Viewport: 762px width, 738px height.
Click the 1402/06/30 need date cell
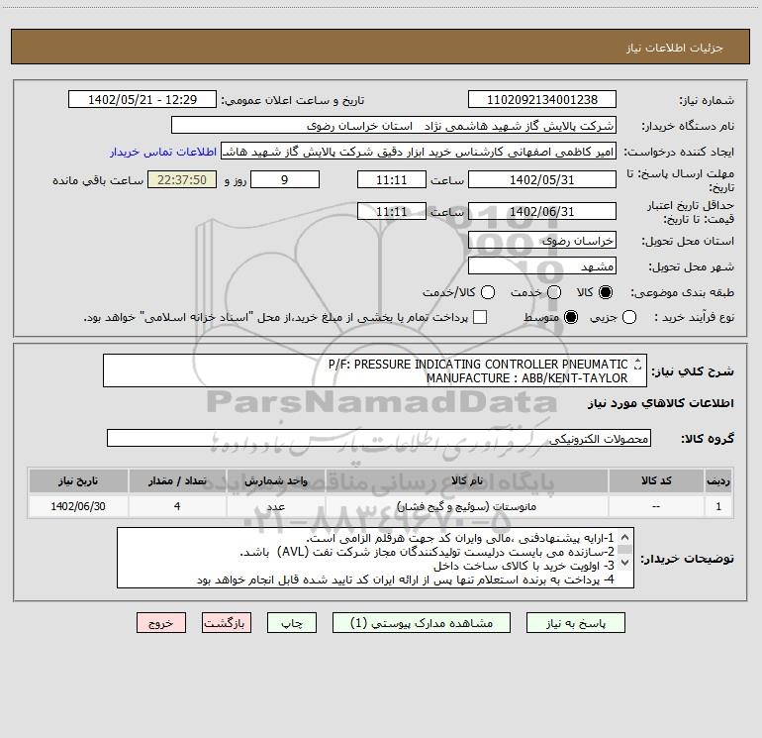[78, 506]
